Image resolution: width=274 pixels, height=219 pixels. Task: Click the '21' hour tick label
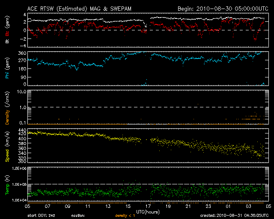tap(188, 207)
